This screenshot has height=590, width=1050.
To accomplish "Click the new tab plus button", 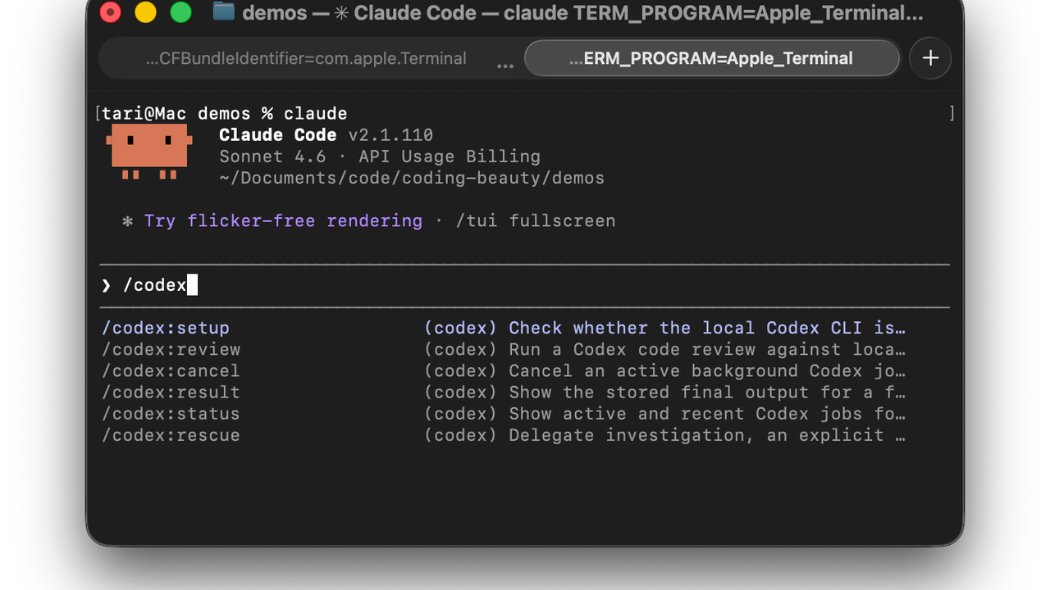I will click(x=930, y=58).
